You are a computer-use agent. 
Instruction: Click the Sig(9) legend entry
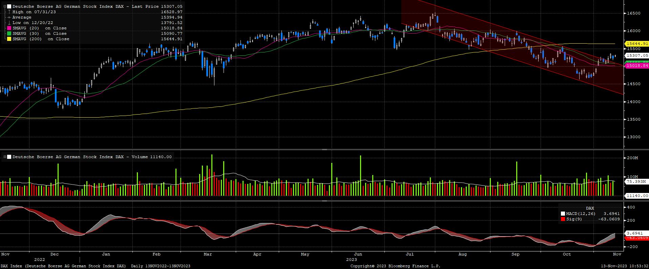tap(574, 219)
